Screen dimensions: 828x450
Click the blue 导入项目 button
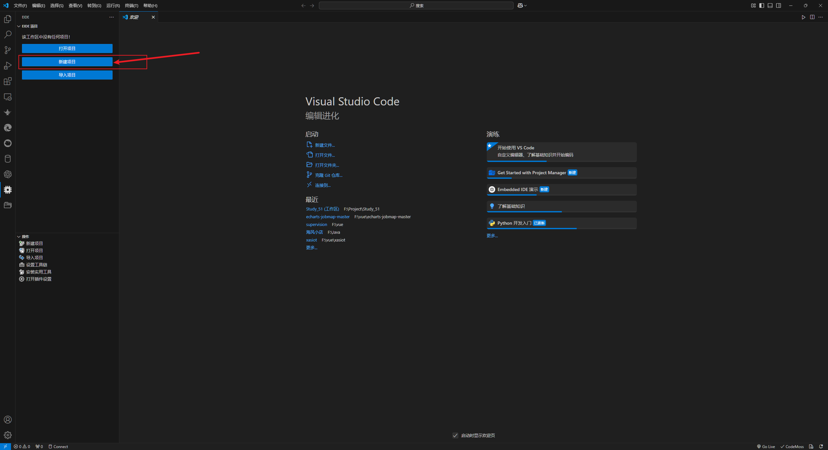click(67, 75)
